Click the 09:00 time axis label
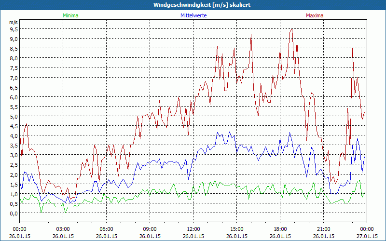This screenshot has width=386, height=241. coord(150,229)
